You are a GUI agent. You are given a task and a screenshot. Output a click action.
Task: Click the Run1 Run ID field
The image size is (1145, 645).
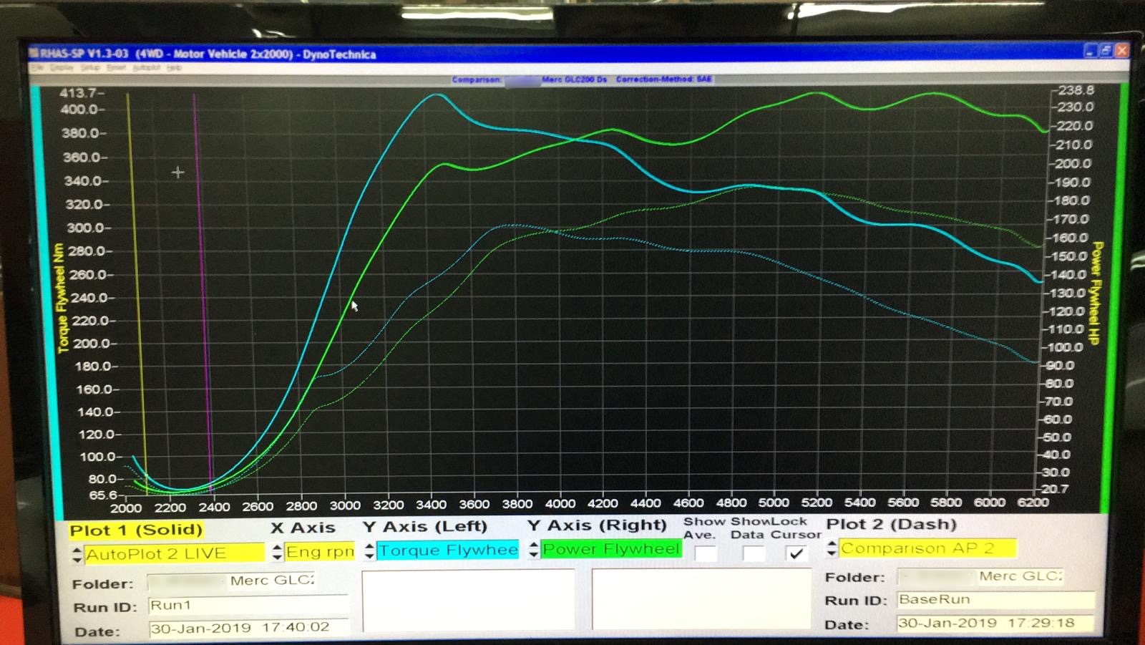(248, 606)
